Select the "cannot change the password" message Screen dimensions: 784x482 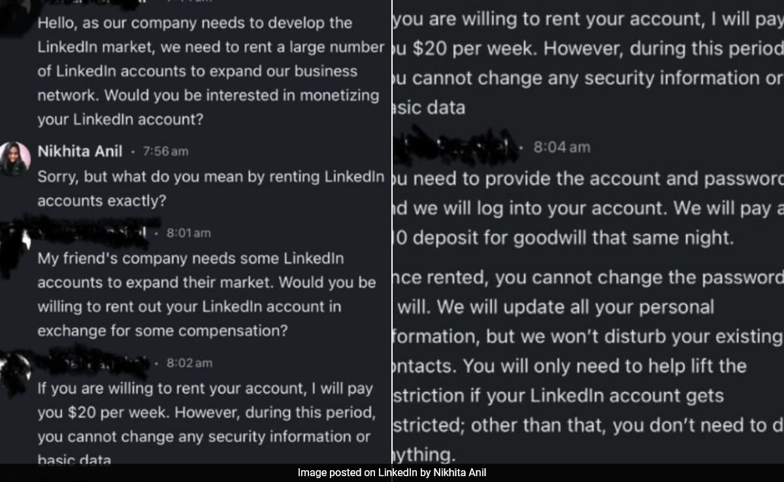click(588, 366)
